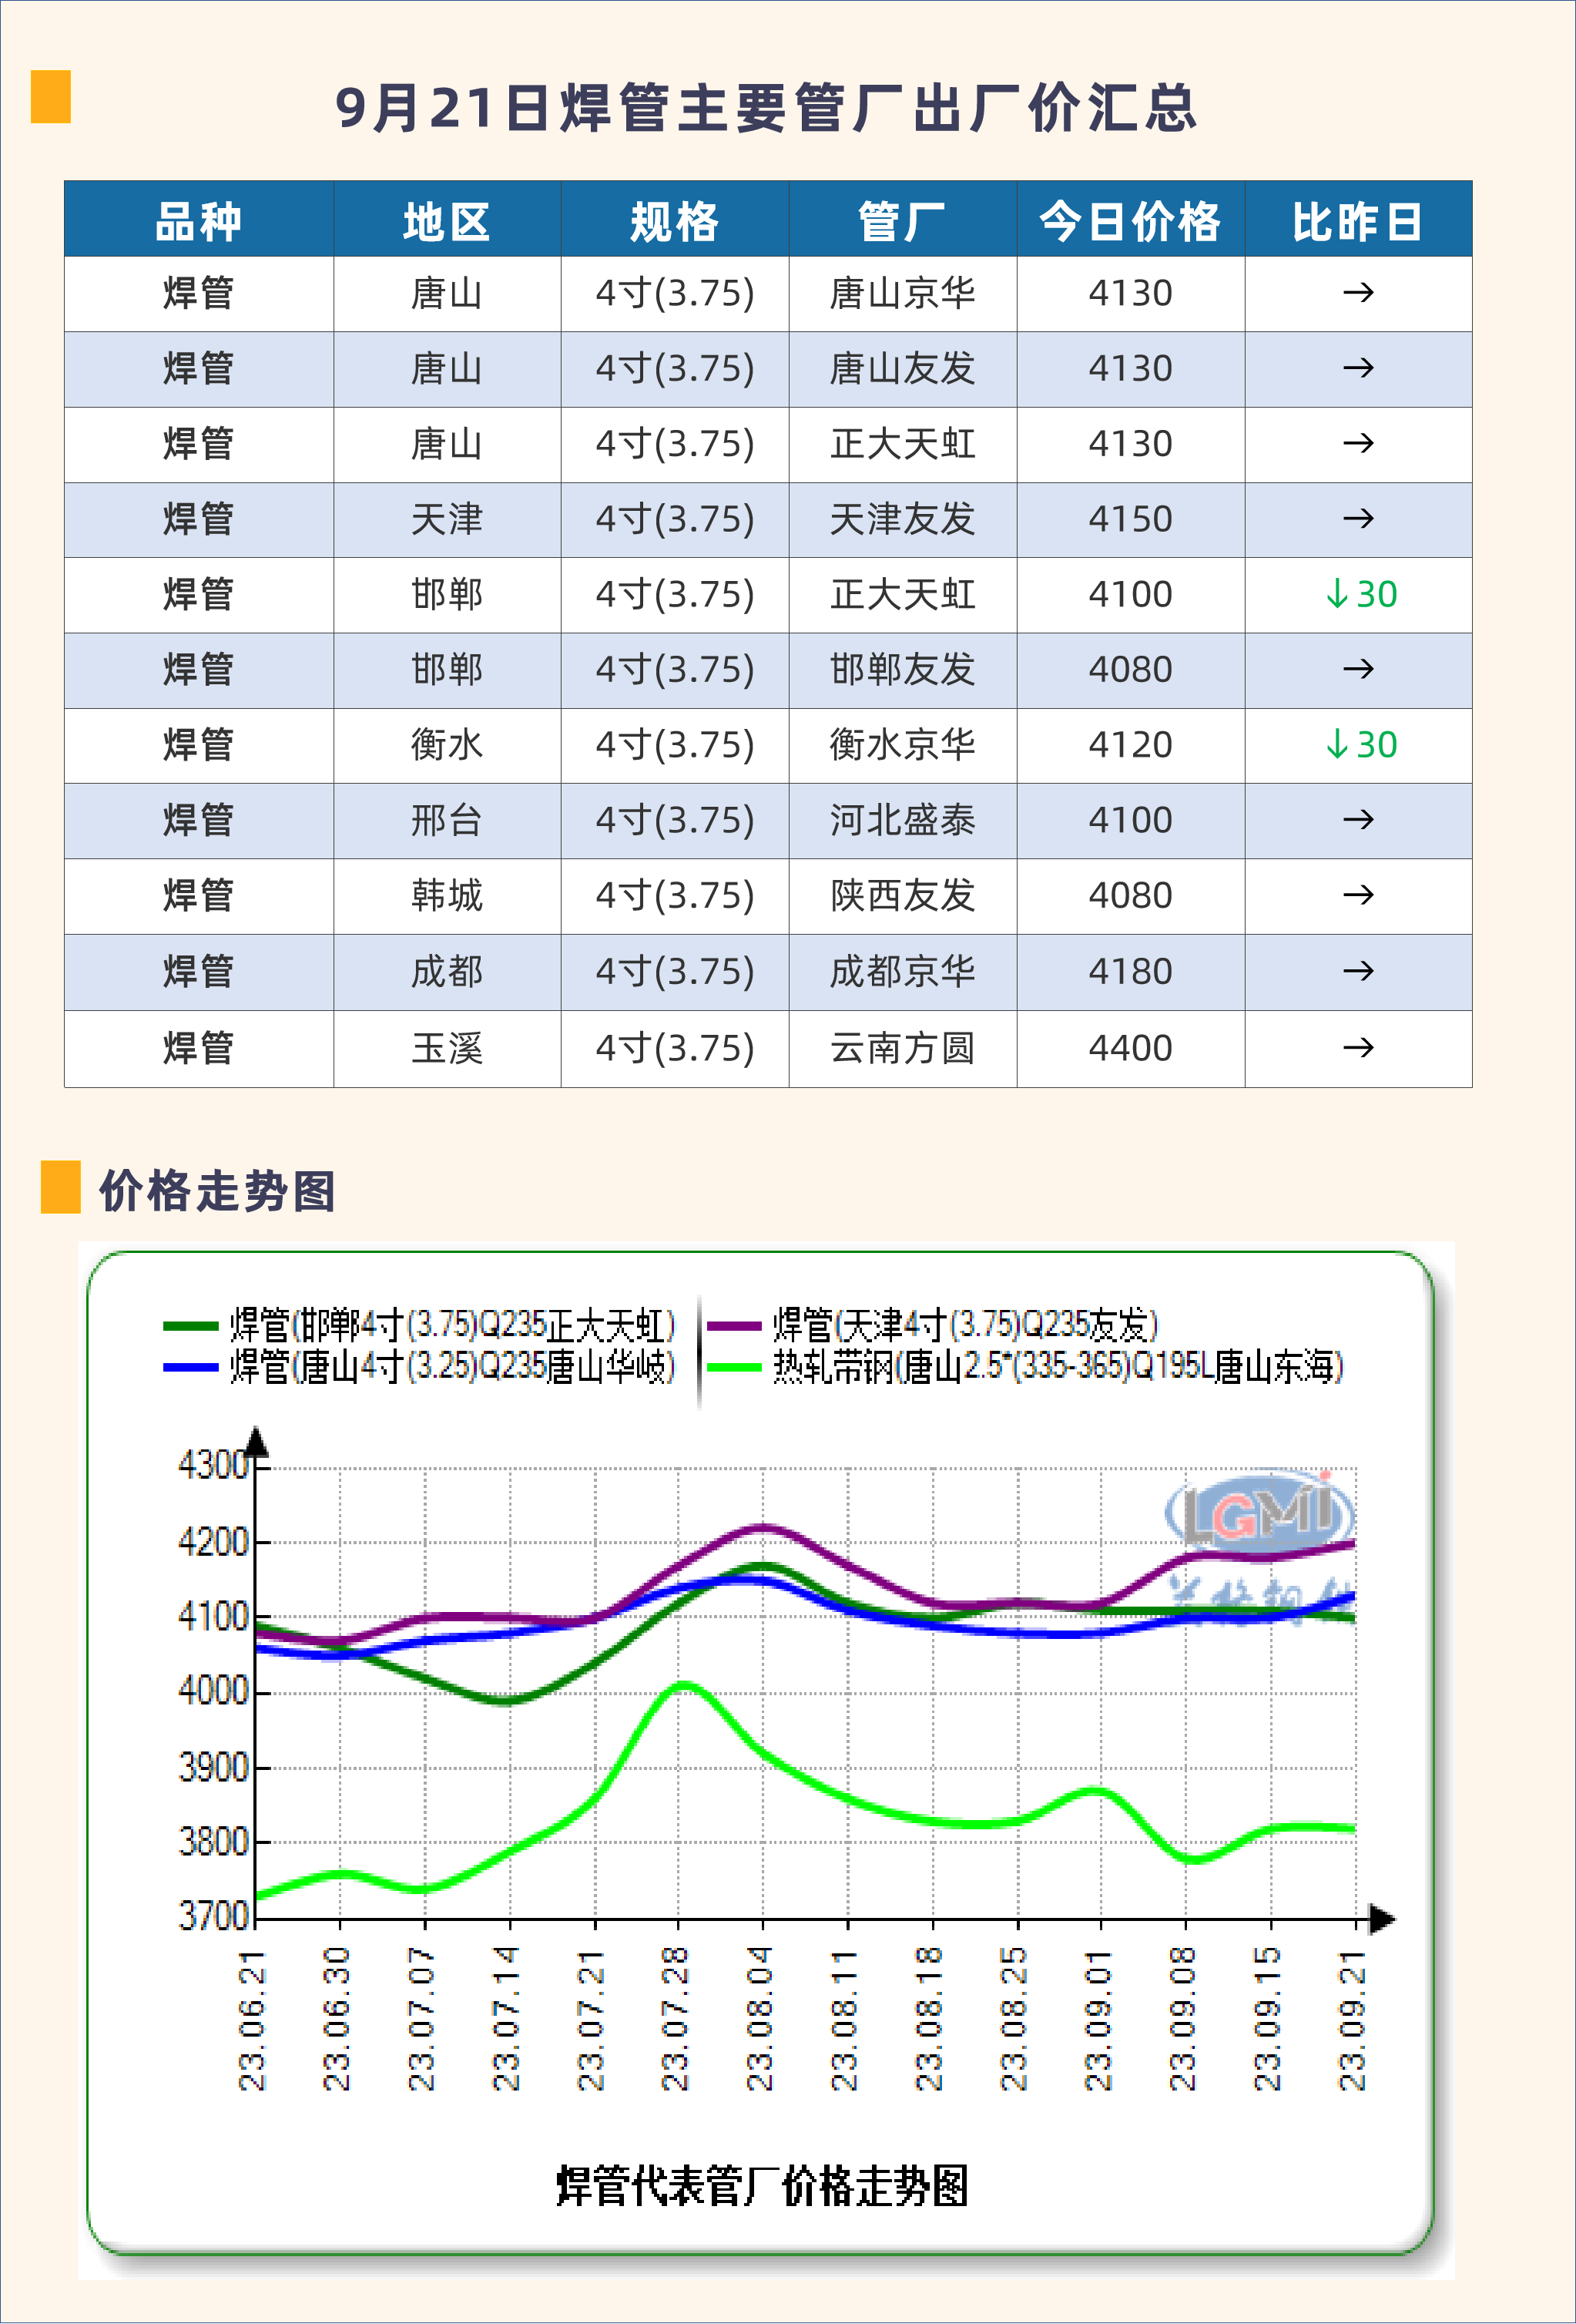Click the green down arrow in 邯郸 正大天虹 row
Viewport: 1576px width, 2324px height.
point(1337,594)
